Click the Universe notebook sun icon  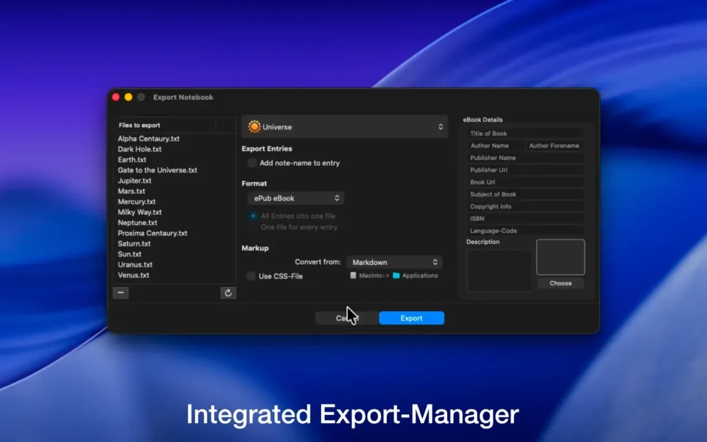click(254, 126)
